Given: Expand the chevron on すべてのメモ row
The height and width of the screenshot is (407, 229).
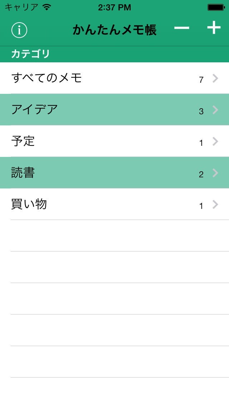Looking at the screenshot, I should (x=215, y=78).
